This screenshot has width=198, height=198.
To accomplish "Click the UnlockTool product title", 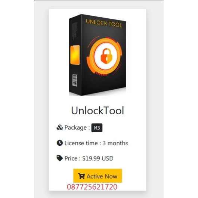I will 98,111.
